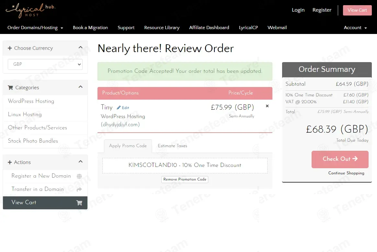Screen dimensions: 377x252
Task: Switch to the Estimate Taxes tab
Action: point(172,146)
